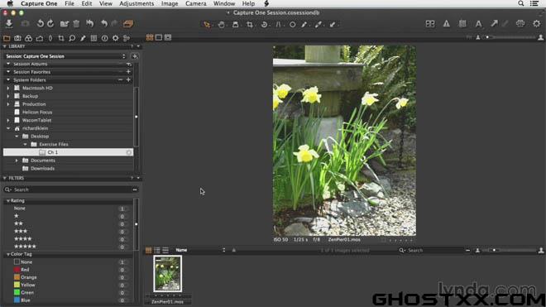Switch viewer to multi-view grid mode
Viewport: 546px width, 307px height.
[150, 37]
